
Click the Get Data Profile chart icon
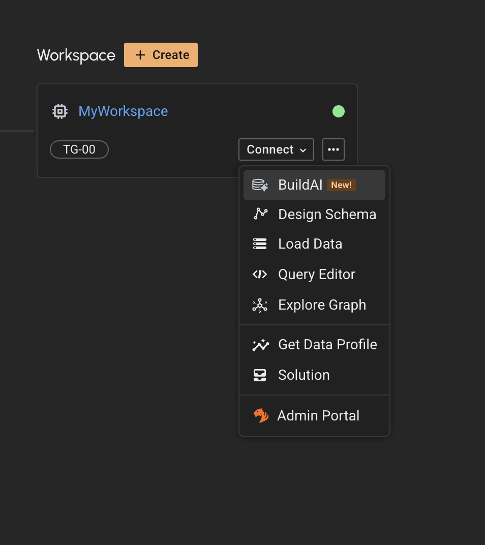click(x=260, y=345)
